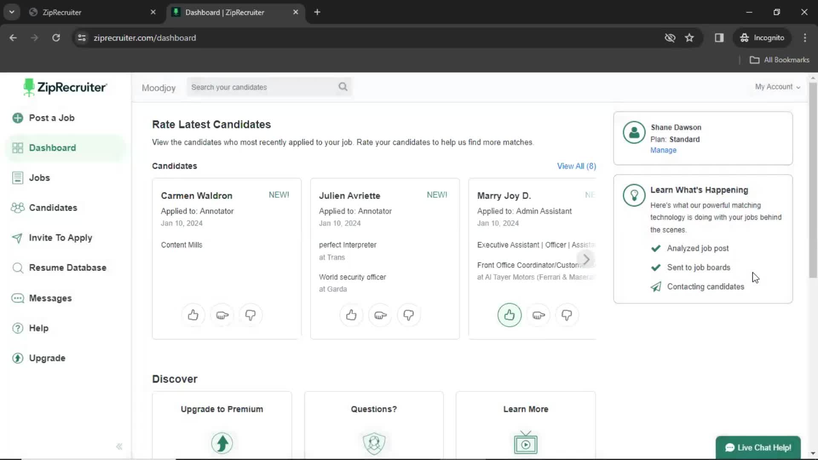Screen dimensions: 818x460
Task: Rate Carmen Waldron as maybe
Action: tap(222, 315)
